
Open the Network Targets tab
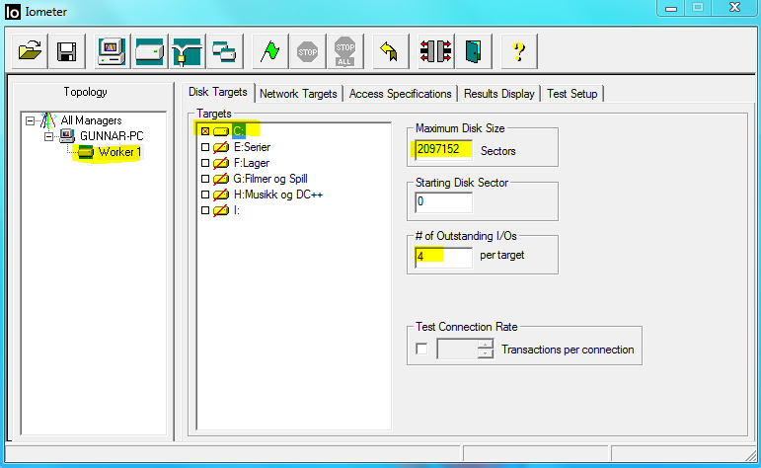tap(298, 94)
